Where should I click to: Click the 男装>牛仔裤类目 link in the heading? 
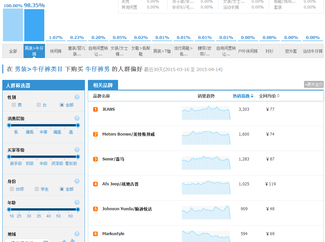click(39, 69)
